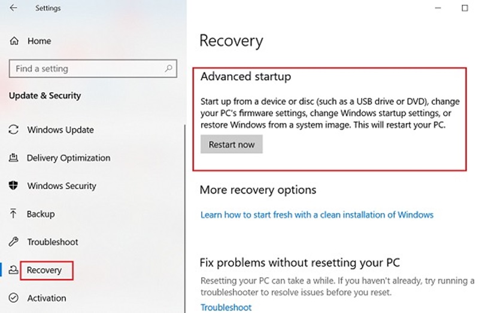
Task: Open the Windows Update settings page
Action: coord(60,130)
